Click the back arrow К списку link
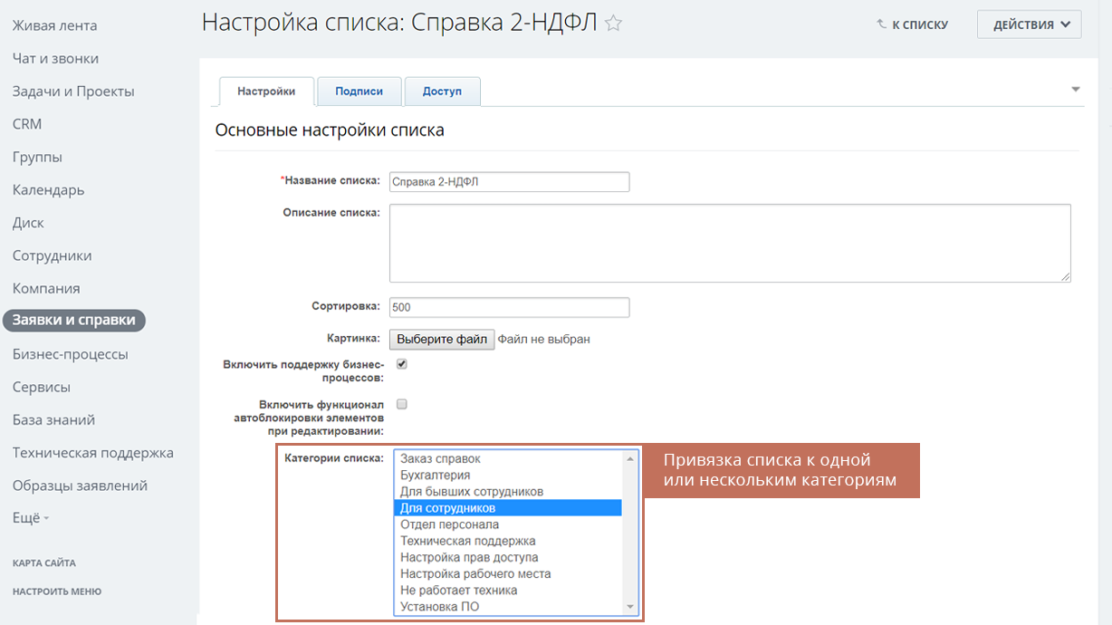Viewport: 1112px width, 625px height. pos(912,25)
